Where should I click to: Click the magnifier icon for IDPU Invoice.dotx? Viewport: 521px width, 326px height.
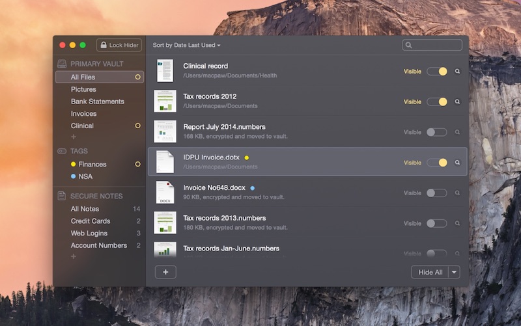(x=457, y=163)
